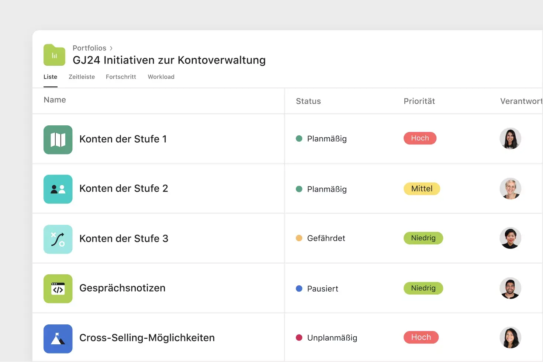Open the project Gesprächsnotizen

click(x=122, y=288)
